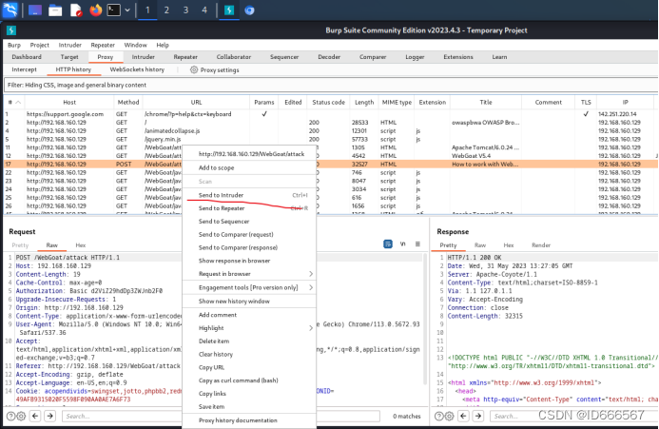Open the Collaborator tab
The width and height of the screenshot is (659, 429).
pos(234,57)
